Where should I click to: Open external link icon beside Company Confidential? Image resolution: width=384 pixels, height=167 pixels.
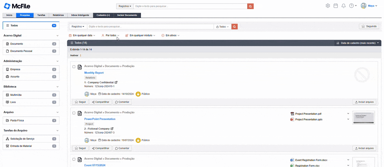[116, 82]
